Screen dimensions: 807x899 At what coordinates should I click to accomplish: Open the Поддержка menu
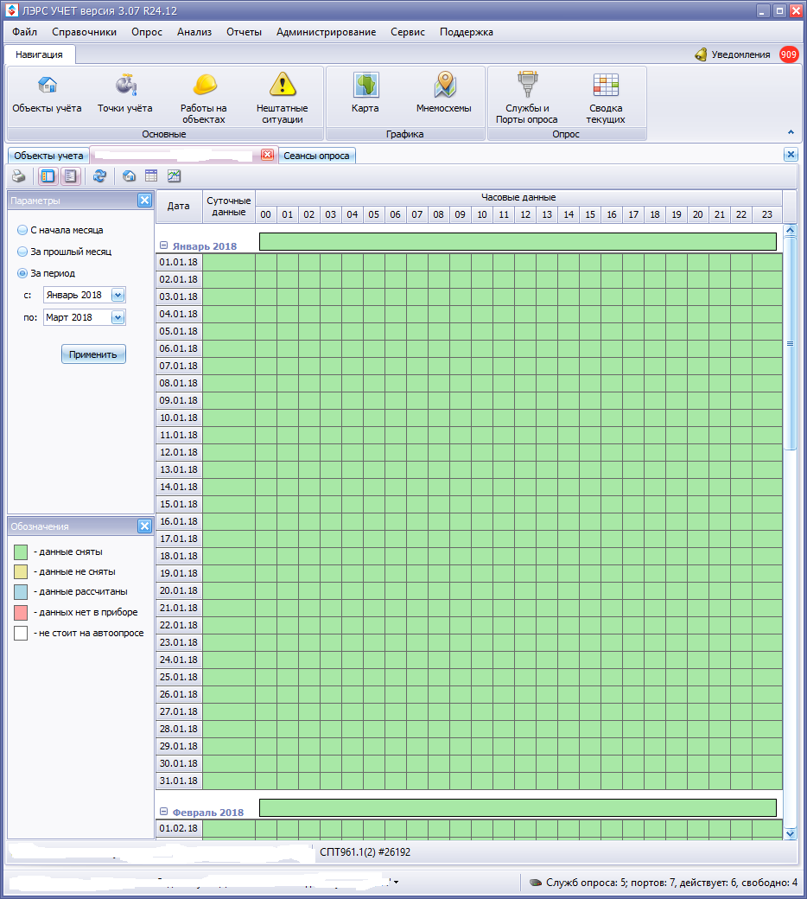pyautogui.click(x=467, y=32)
